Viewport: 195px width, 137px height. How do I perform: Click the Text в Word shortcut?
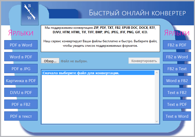point(177,116)
